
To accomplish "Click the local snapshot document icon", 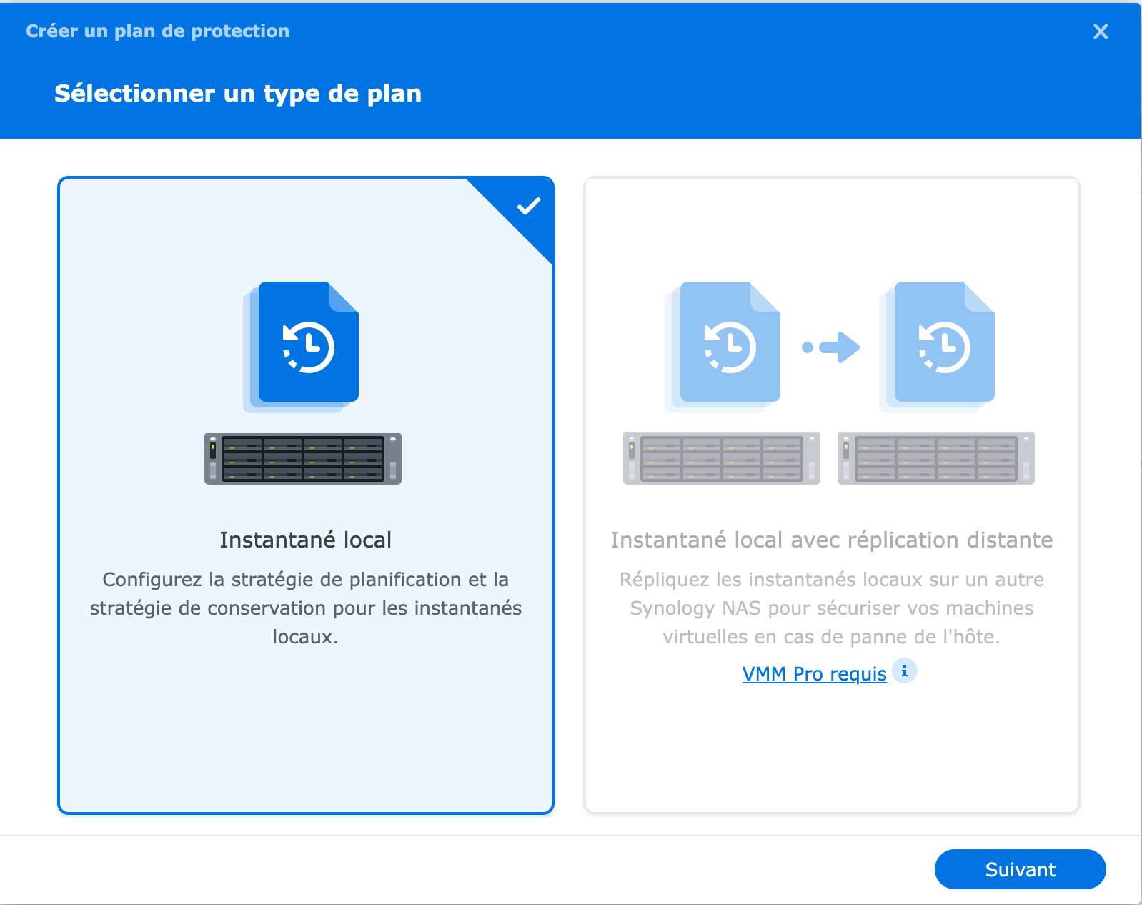I will click(x=301, y=347).
